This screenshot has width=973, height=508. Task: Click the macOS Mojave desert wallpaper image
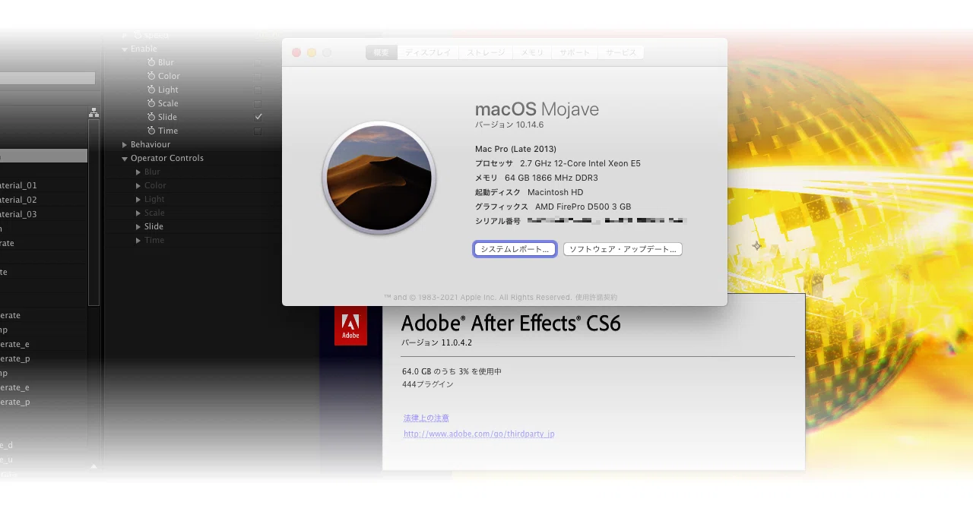(379, 178)
